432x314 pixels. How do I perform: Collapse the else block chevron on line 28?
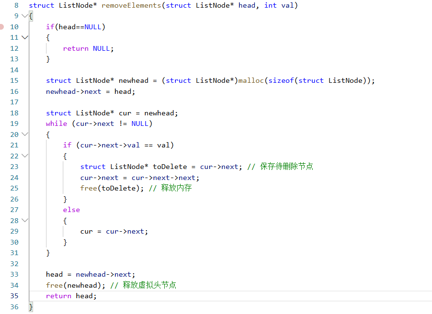24,220
